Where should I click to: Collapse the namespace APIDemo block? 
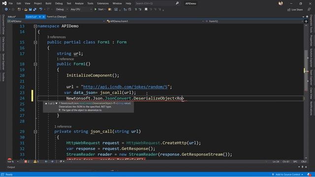[35, 26]
